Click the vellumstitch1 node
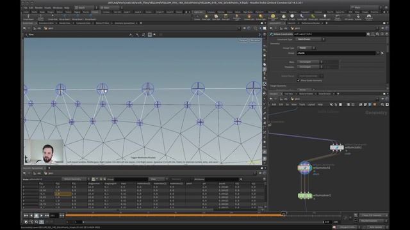 pos(304,168)
